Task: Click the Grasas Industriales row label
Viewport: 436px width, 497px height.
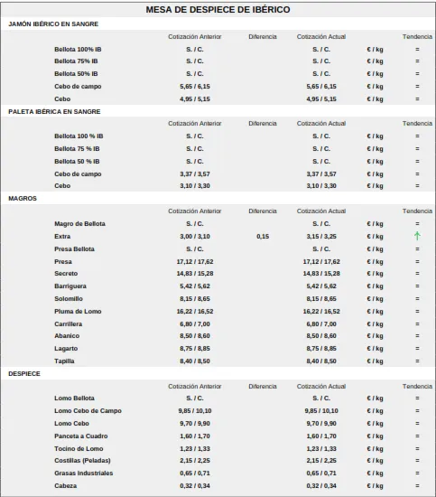Action: (x=84, y=473)
